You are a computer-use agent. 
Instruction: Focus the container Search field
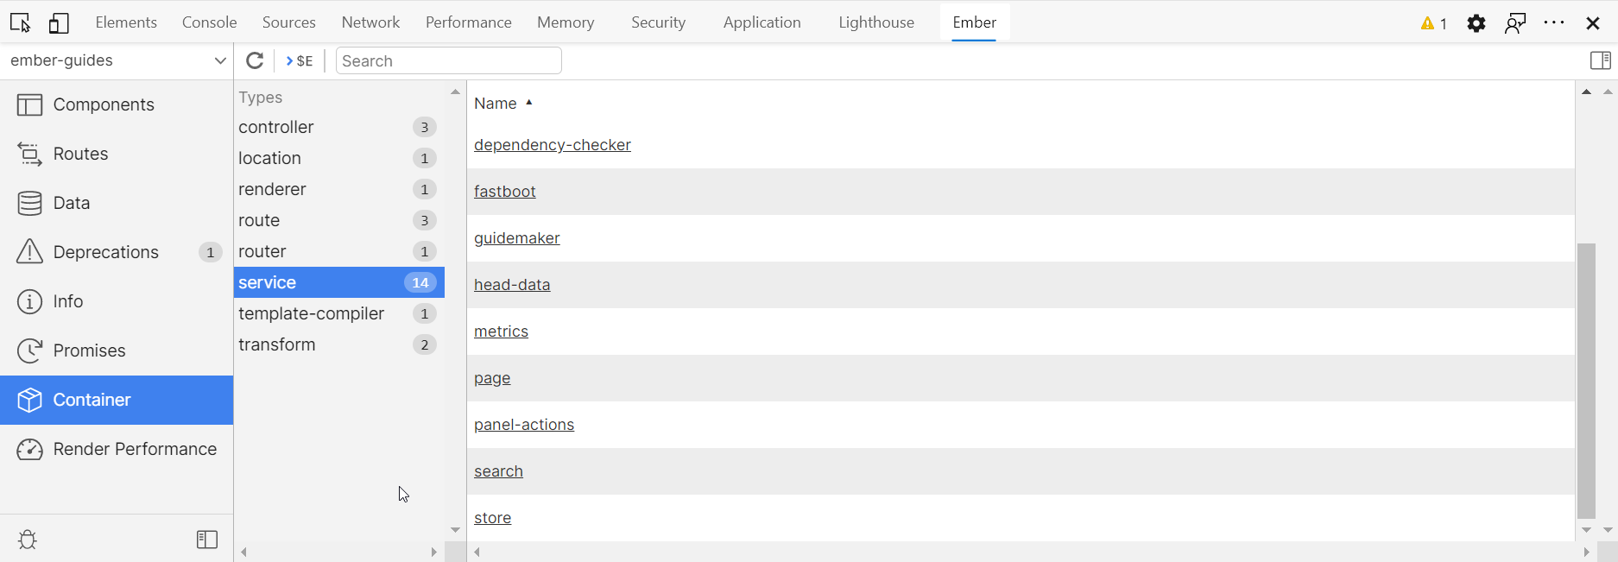point(448,60)
